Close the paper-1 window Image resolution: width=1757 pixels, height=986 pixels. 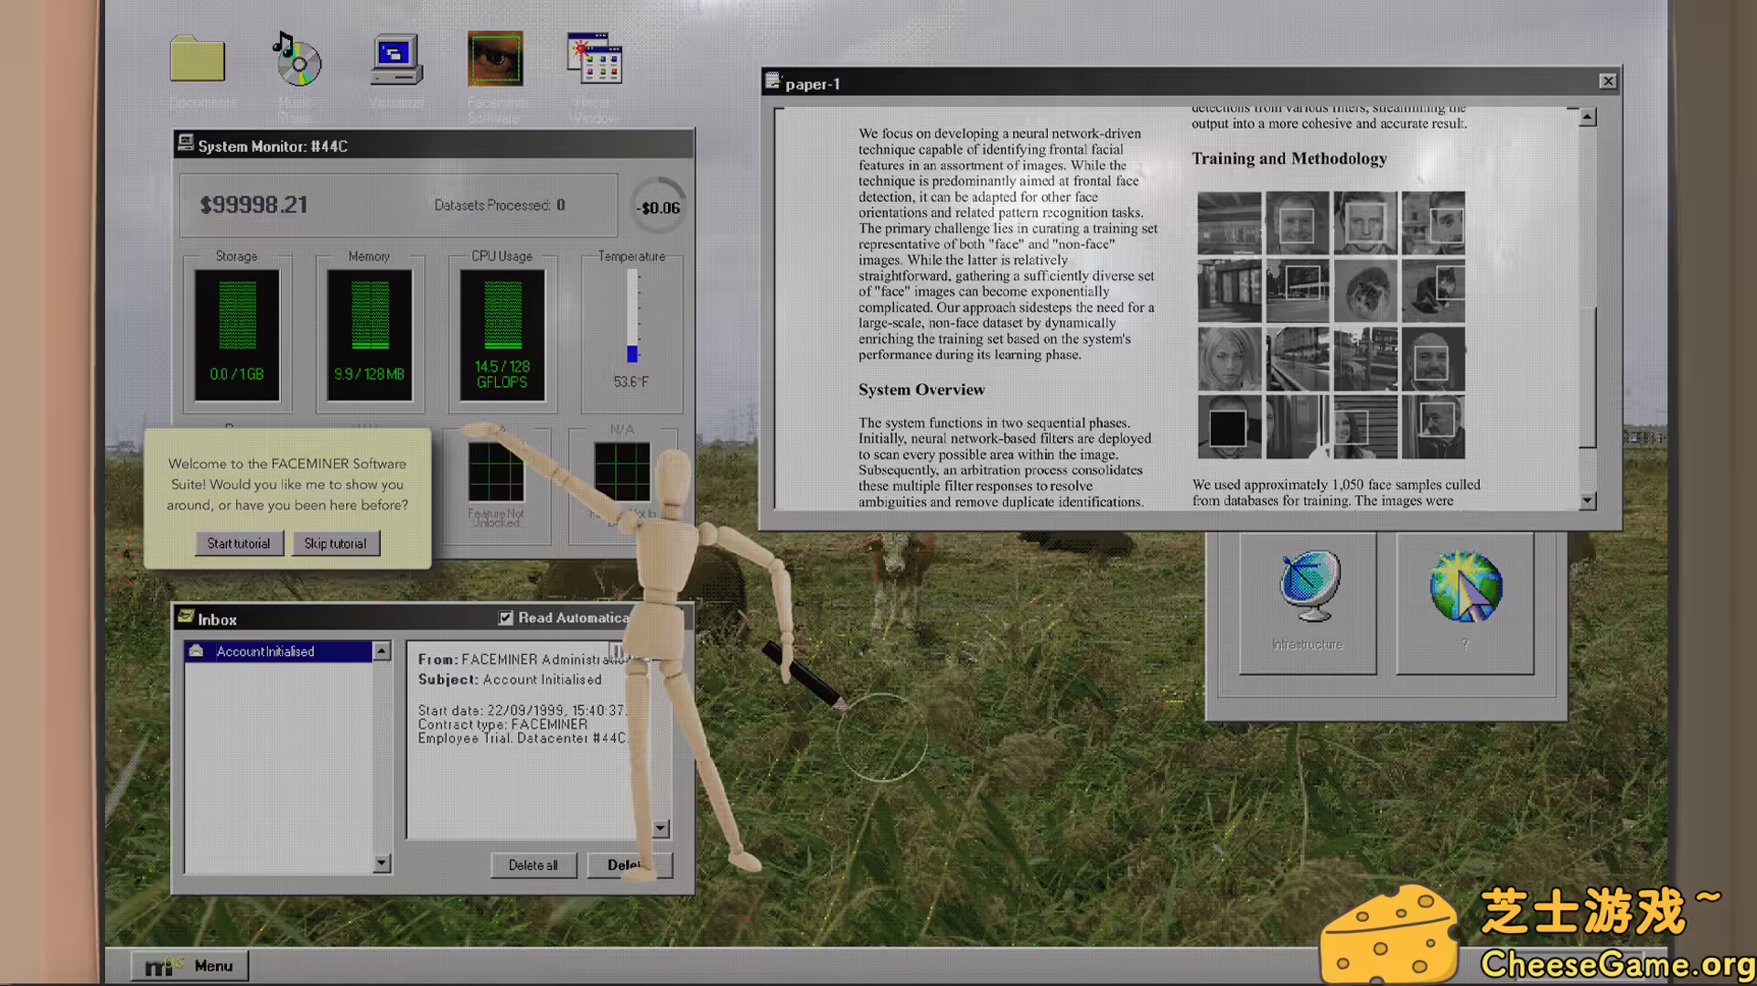[x=1608, y=81]
